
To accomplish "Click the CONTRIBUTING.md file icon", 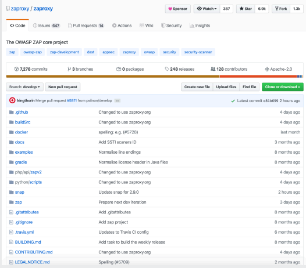I will [11, 252].
